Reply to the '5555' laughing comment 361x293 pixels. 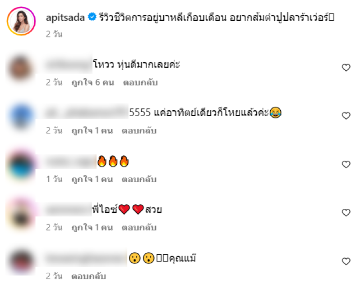pos(139,131)
